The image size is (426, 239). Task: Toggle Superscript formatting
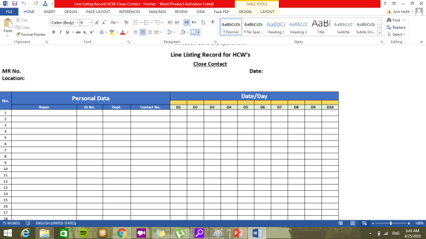tap(92, 33)
